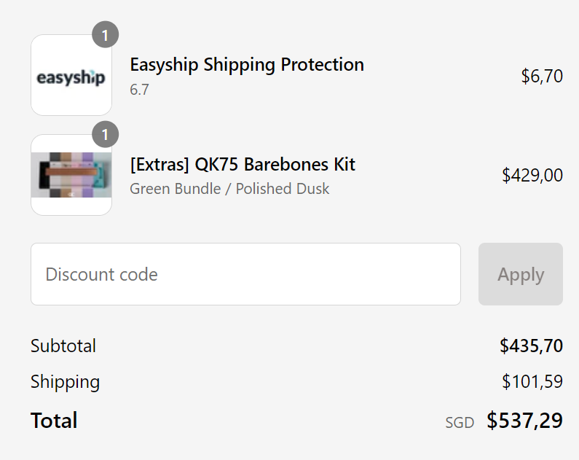The image size is (579, 460).
Task: Click the $435,70 subtotal amount
Action: (x=531, y=346)
